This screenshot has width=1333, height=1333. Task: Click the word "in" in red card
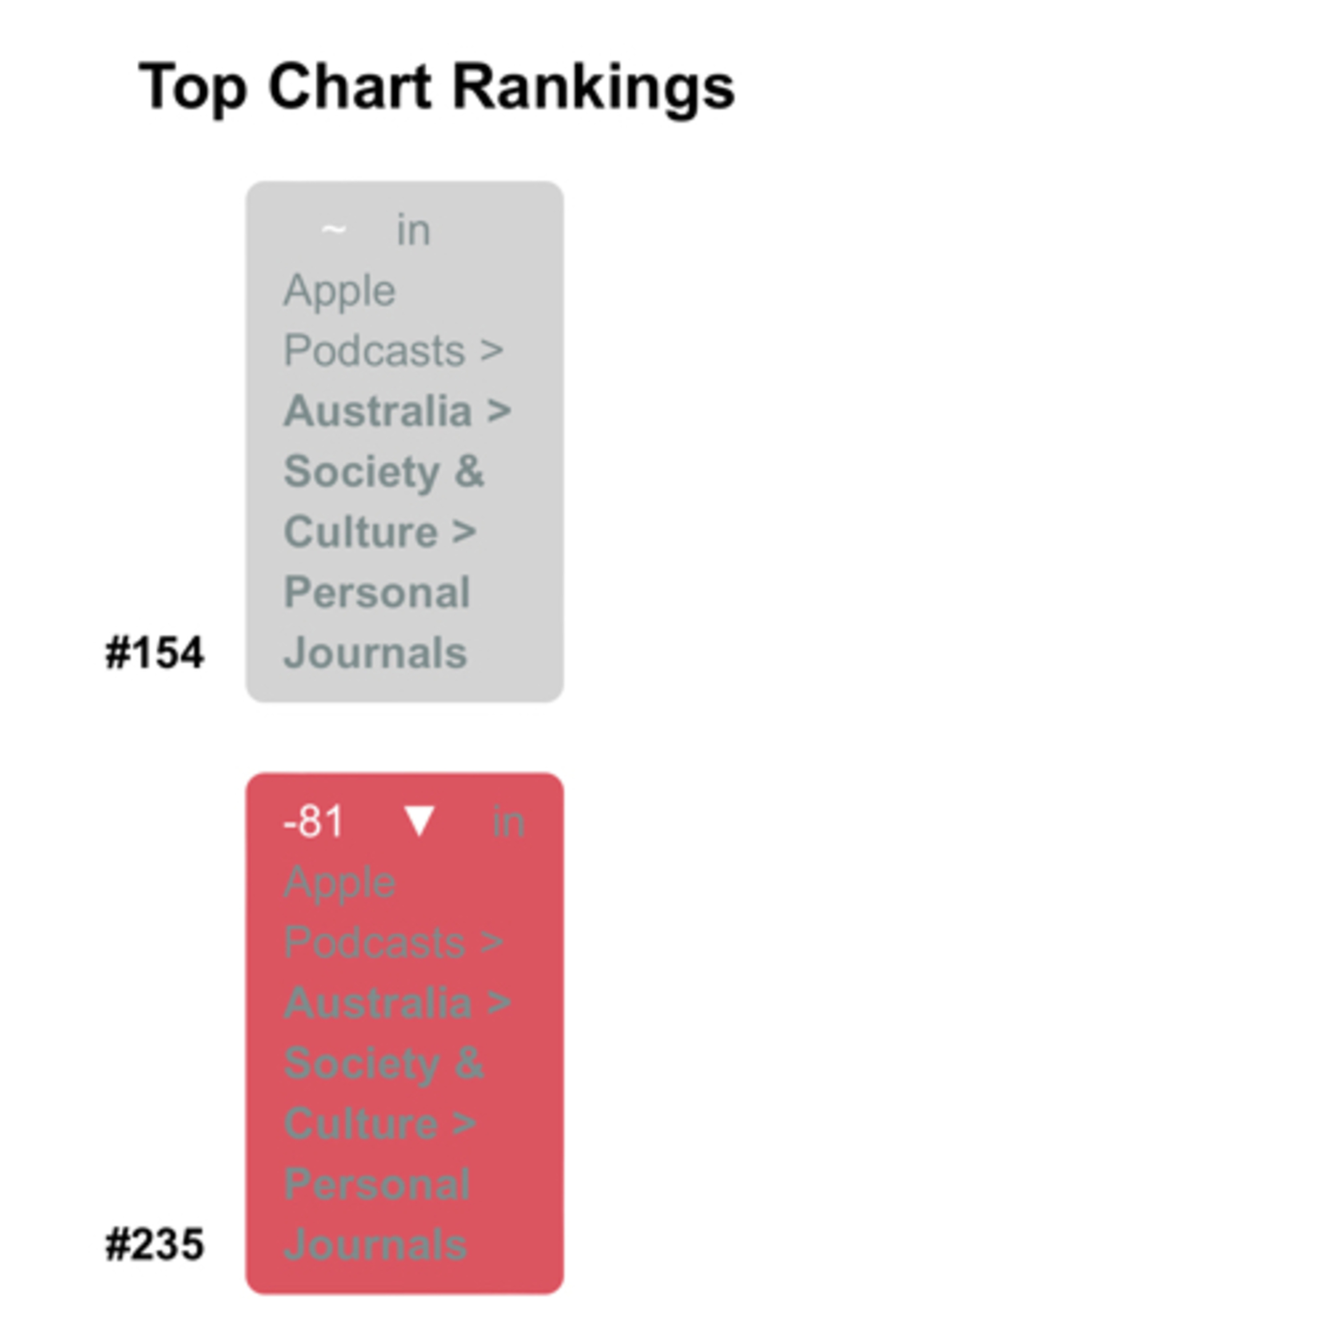(x=508, y=822)
